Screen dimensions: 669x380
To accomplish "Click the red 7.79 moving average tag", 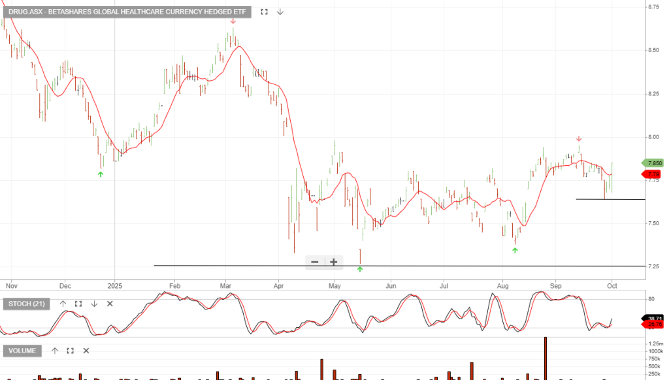I will pyautogui.click(x=653, y=174).
